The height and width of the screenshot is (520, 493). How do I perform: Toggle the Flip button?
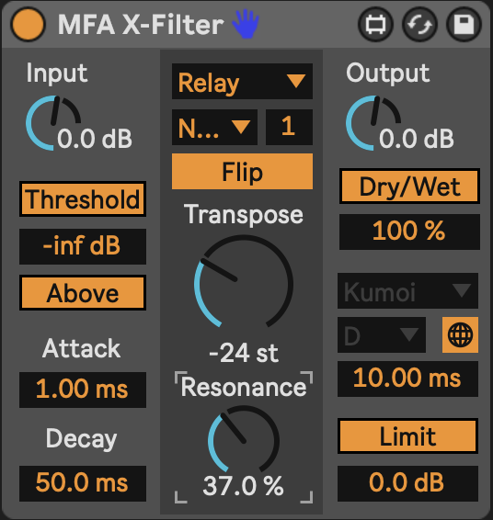pos(242,171)
